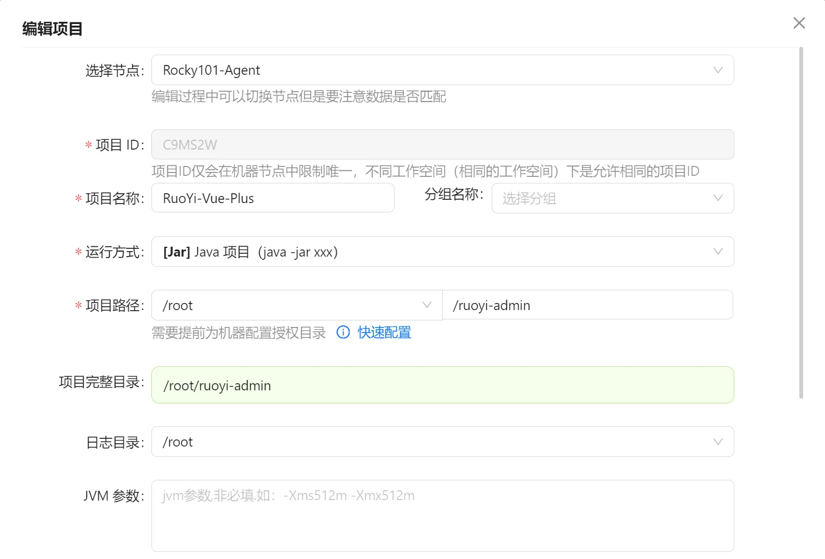Expand the 运行方式 Java 项目 selector

(x=432, y=252)
